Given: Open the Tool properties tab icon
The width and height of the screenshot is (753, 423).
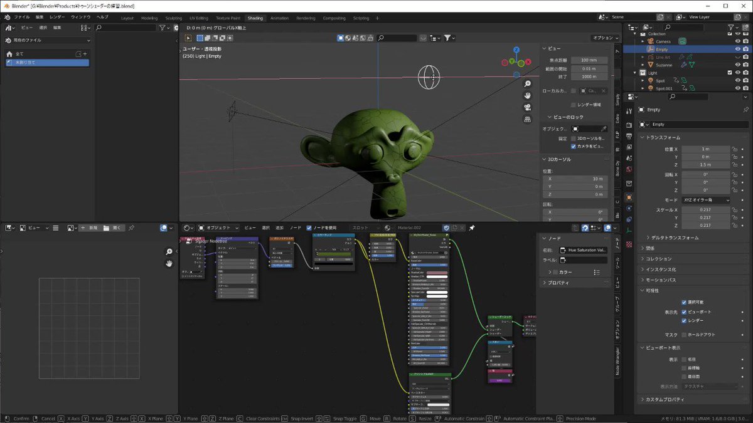Looking at the screenshot, I should (629, 111).
